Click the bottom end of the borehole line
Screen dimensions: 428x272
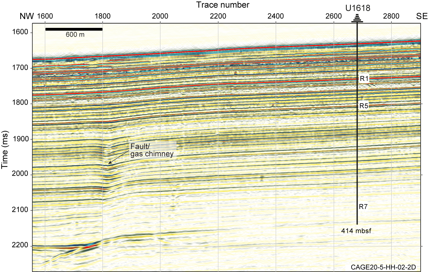coord(357,224)
